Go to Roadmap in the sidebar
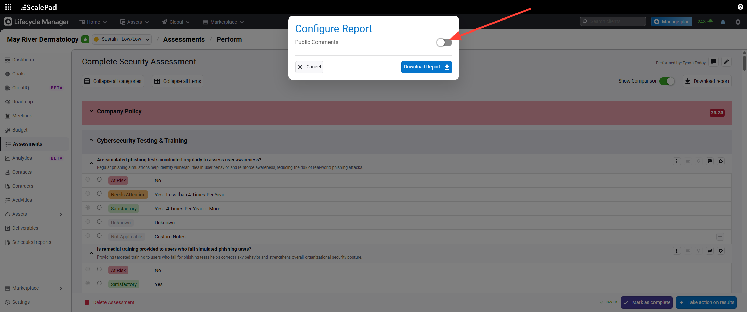 click(x=23, y=102)
